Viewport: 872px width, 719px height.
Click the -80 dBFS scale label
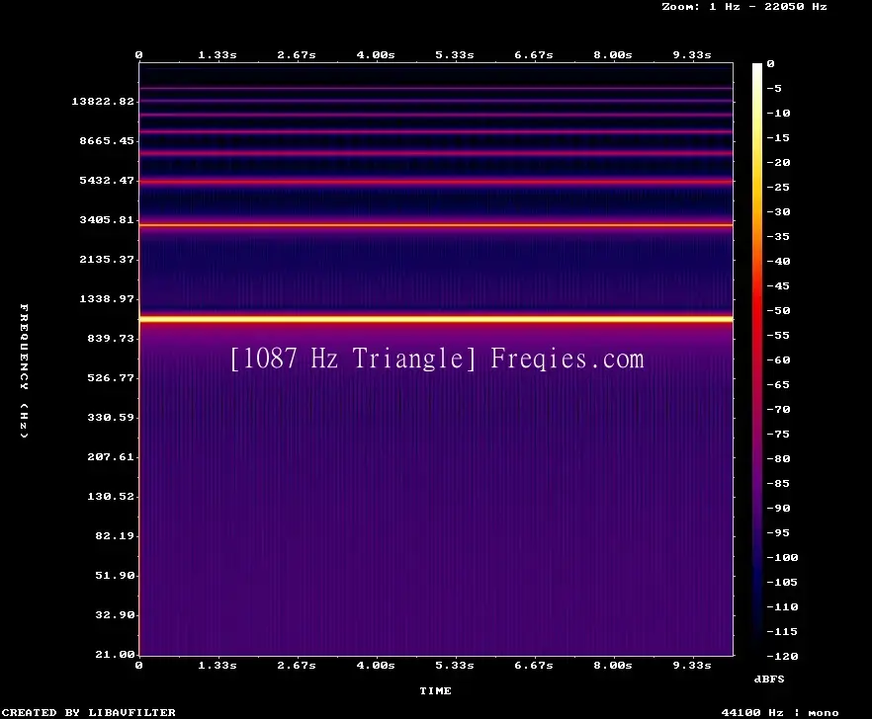point(778,458)
